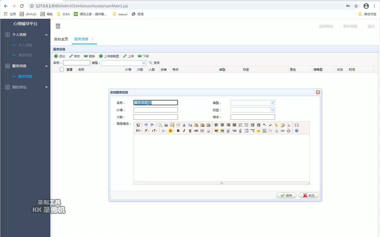Attach a file via the paperclip icon

click(x=240, y=131)
